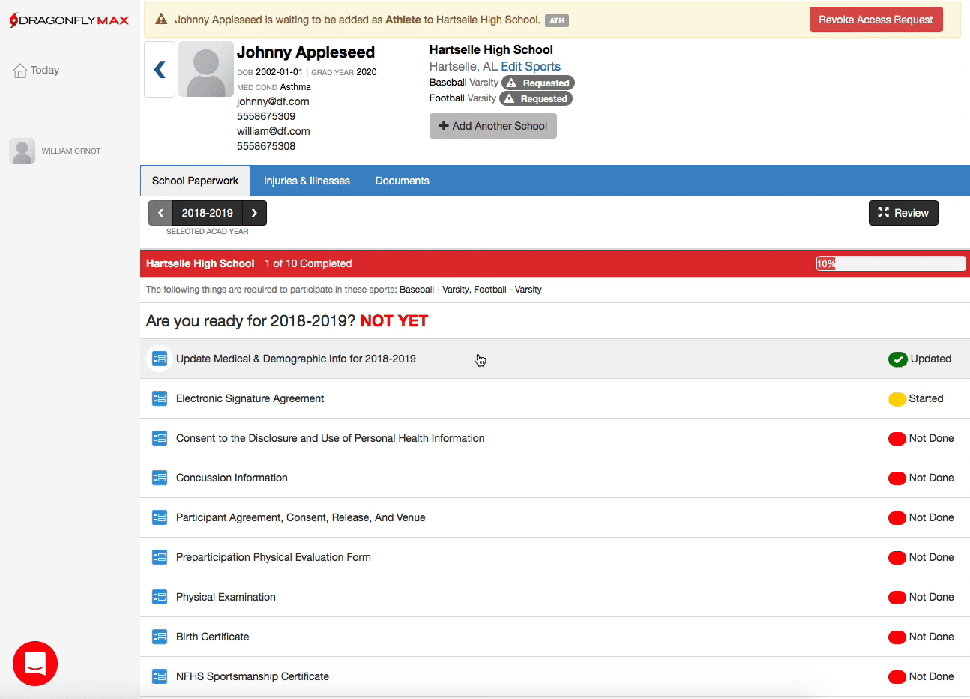Screen dimensions: 970x699
Task: Click the NFHS Sportsmanship Certificate form icon
Action: pyautogui.click(x=160, y=676)
